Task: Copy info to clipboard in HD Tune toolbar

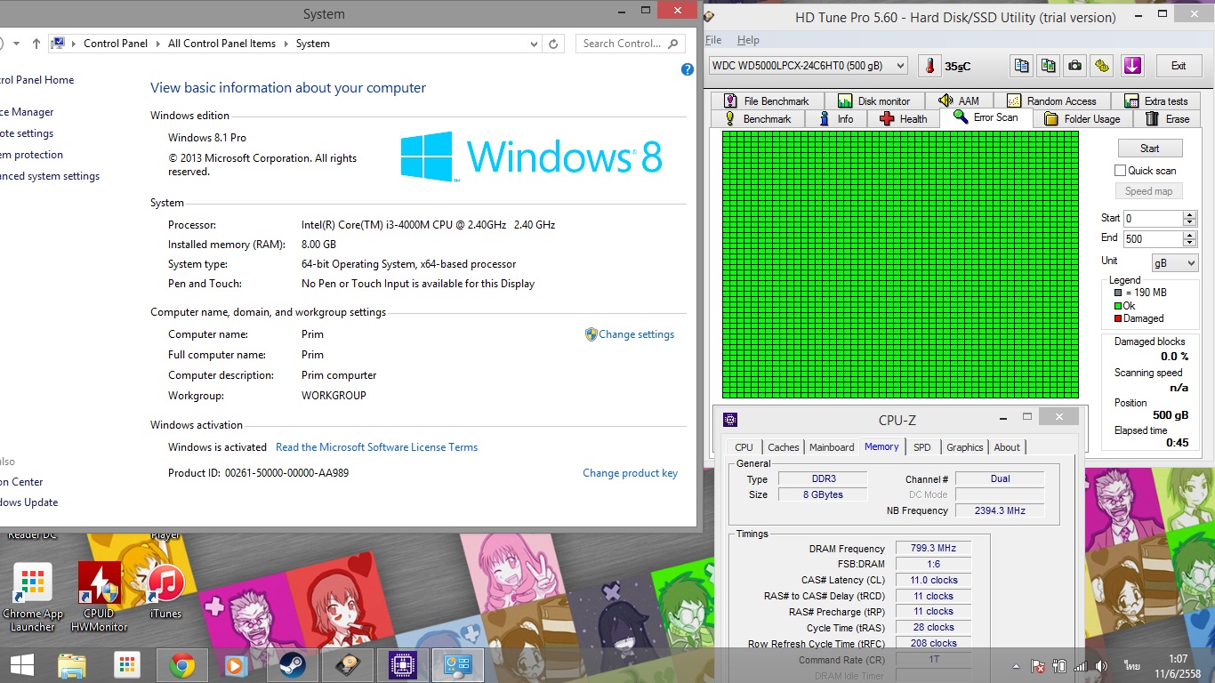Action: click(1022, 66)
